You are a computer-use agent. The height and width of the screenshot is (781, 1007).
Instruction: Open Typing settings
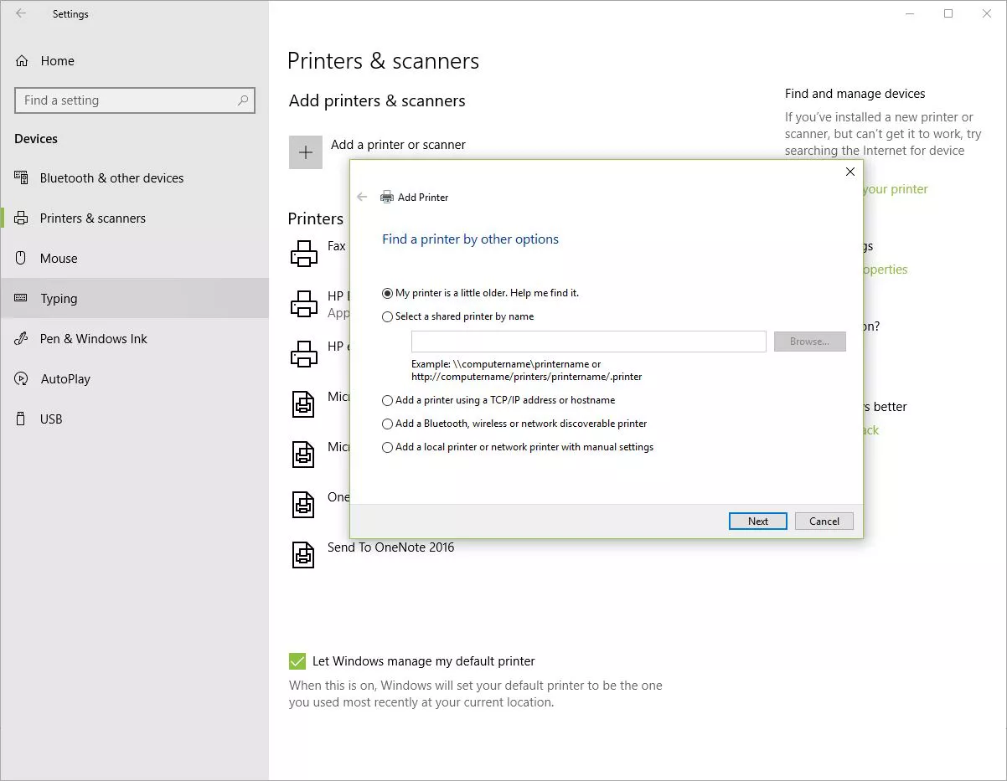[134, 299]
